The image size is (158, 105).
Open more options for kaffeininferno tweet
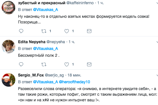tap(157, 3)
